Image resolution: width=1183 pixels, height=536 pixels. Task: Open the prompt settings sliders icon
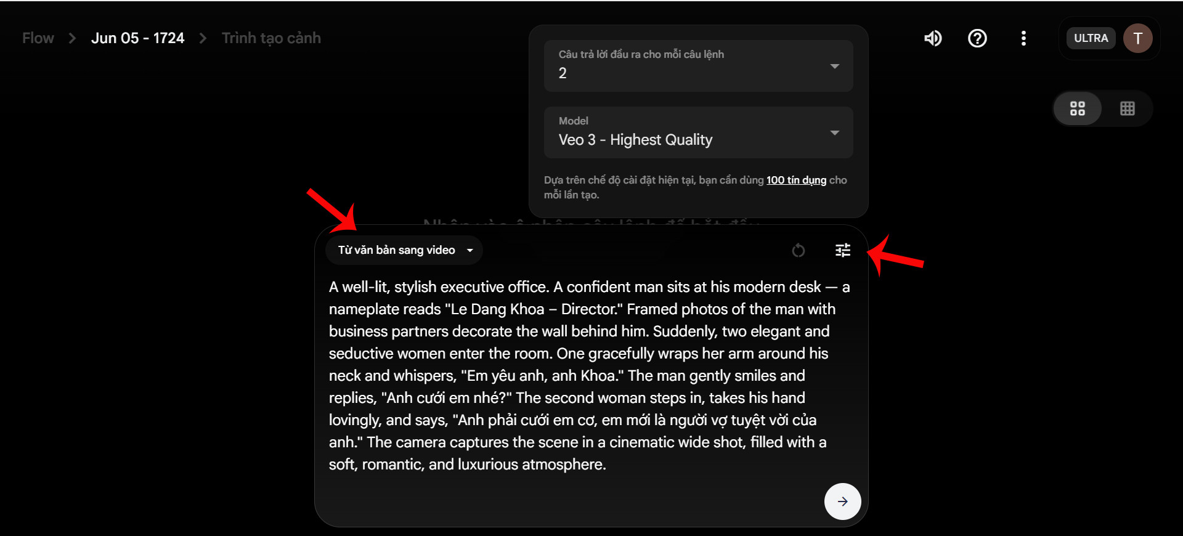[842, 250]
